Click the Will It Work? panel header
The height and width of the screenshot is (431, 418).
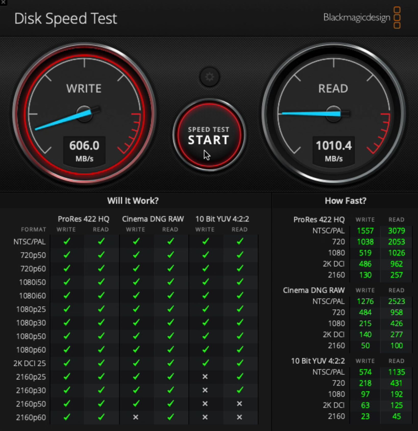133,201
